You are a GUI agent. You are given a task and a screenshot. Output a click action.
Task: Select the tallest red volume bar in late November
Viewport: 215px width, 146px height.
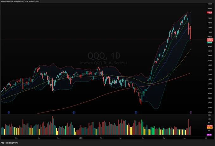[52, 125]
